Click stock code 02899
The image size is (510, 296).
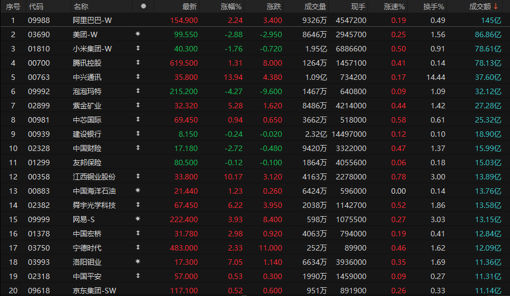point(39,106)
